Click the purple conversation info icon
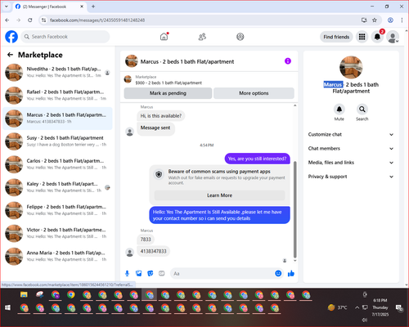 click(x=288, y=61)
